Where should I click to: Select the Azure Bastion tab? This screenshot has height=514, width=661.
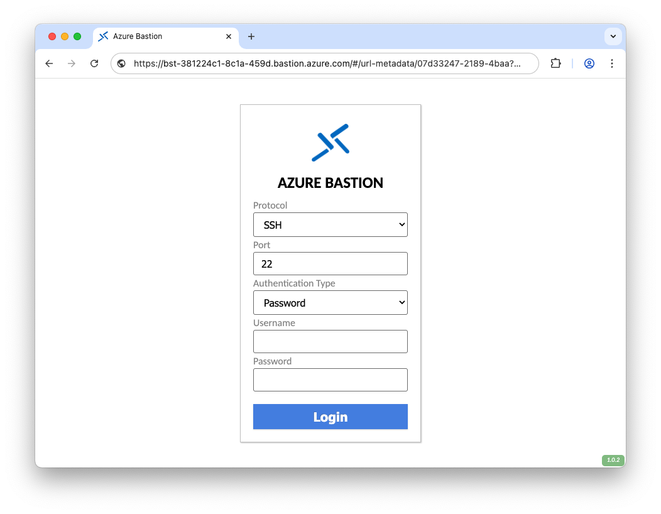coord(166,36)
